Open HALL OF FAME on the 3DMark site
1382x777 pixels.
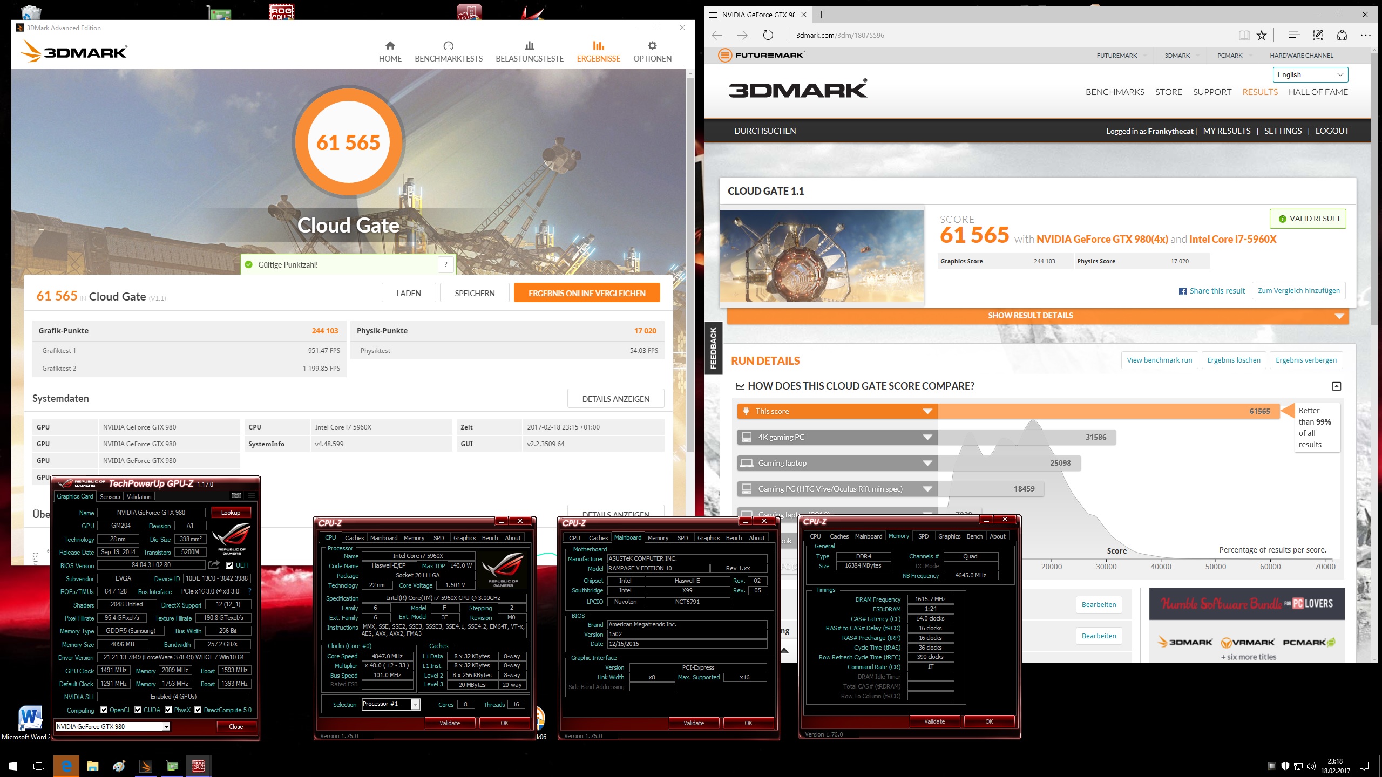[1318, 92]
